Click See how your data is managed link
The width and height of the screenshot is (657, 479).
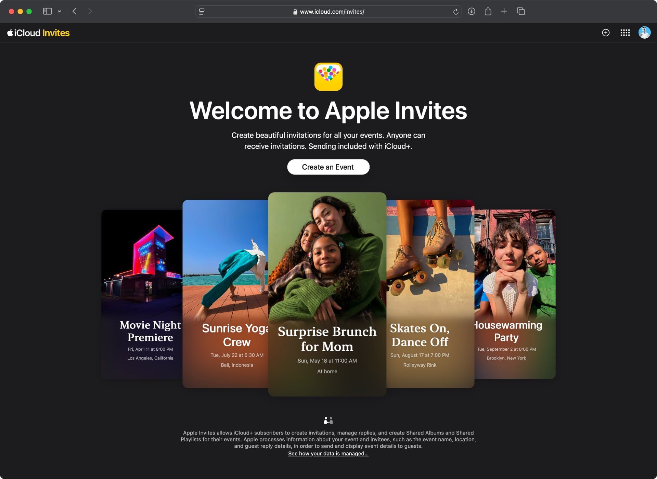(328, 453)
